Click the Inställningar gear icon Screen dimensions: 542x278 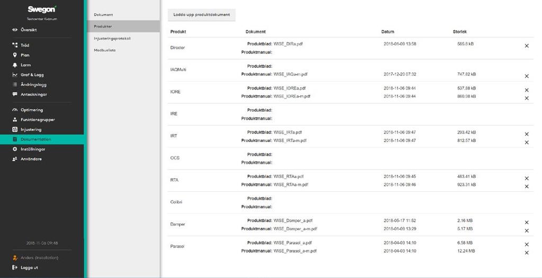pyautogui.click(x=15, y=149)
